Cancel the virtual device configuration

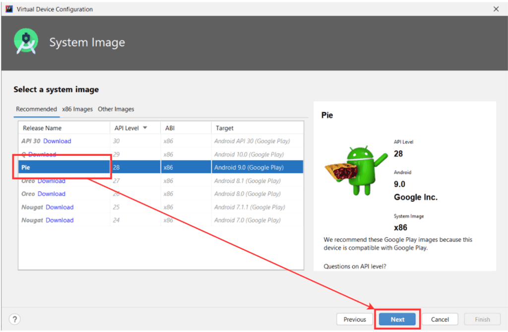[440, 319]
